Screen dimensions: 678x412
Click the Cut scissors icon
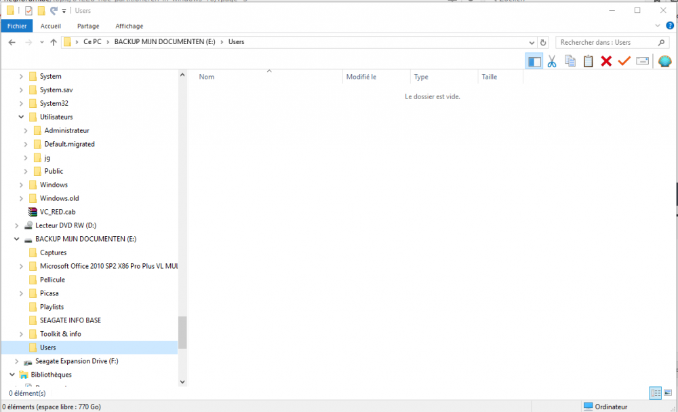tap(552, 62)
